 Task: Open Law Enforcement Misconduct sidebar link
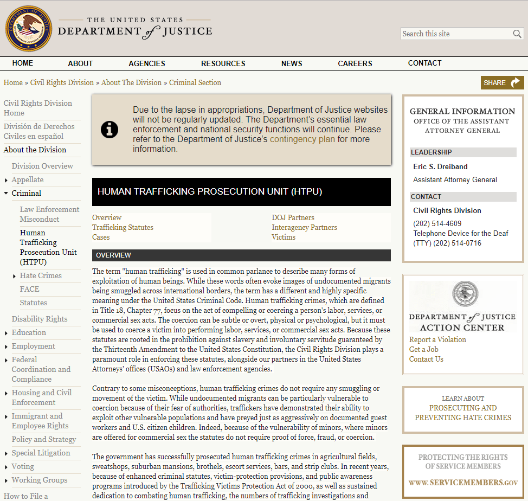click(49, 214)
